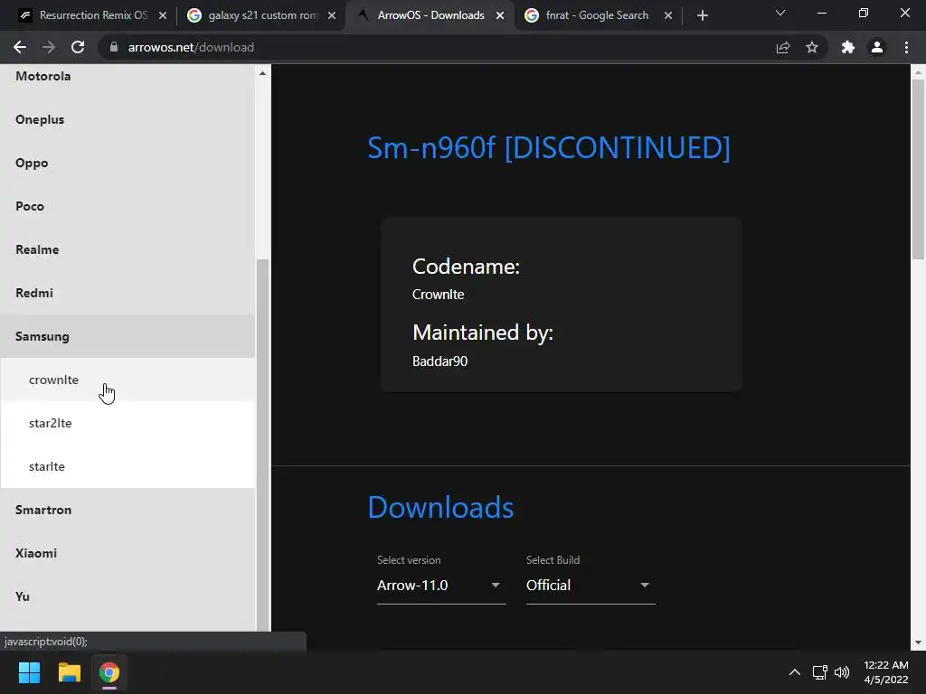Open the tab search chevron
Viewport: 926px width, 694px height.
[780, 13]
